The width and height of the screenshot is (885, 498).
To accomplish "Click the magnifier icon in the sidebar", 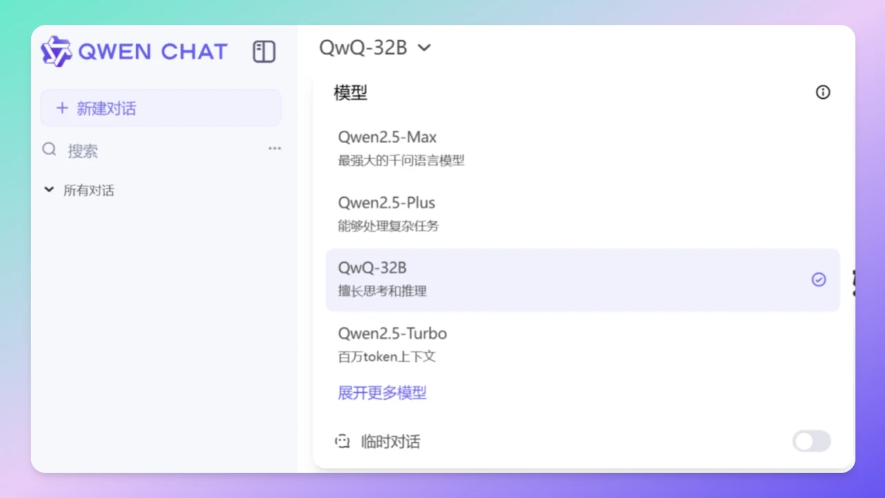I will (49, 149).
